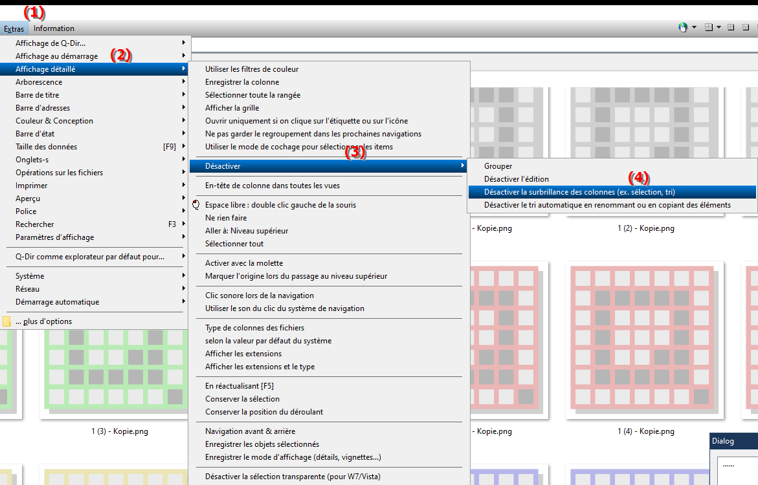
Task: Open the Information menu
Action: point(54,28)
